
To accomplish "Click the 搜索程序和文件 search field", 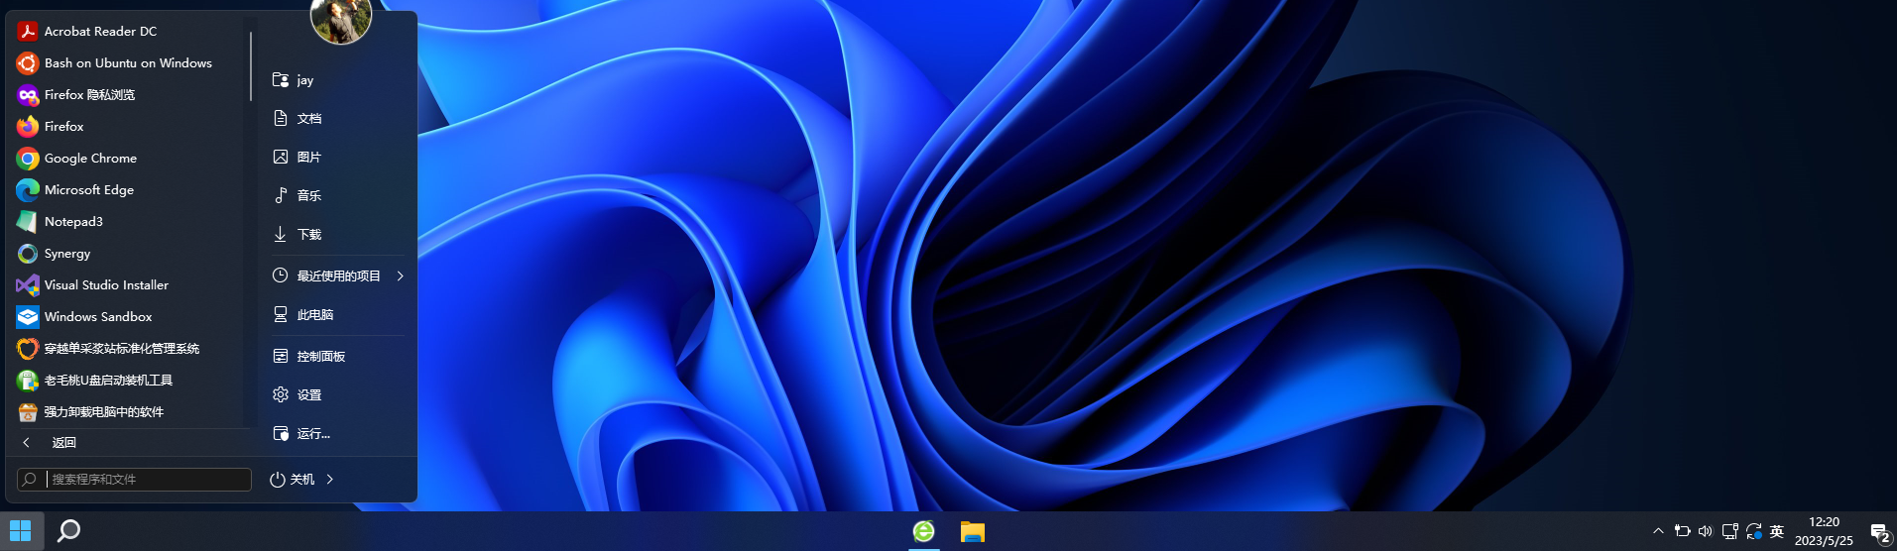I will [x=134, y=479].
